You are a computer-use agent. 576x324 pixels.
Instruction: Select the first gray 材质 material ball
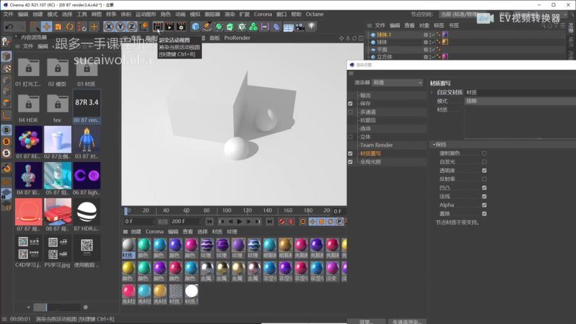pos(129,245)
